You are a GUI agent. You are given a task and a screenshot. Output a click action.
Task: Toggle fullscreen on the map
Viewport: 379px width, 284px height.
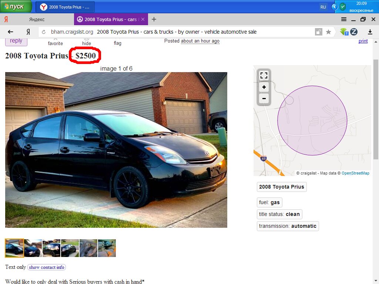coord(264,75)
